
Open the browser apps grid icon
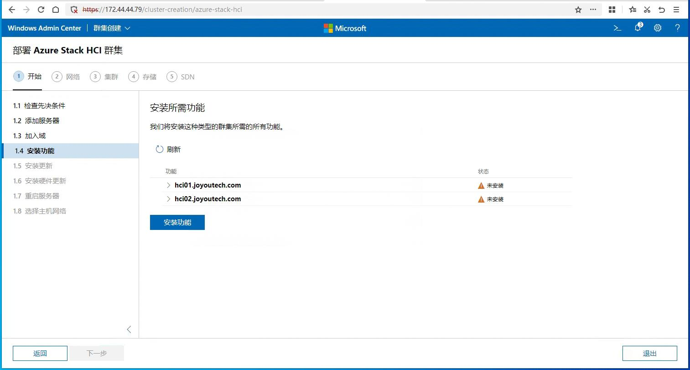tap(612, 10)
